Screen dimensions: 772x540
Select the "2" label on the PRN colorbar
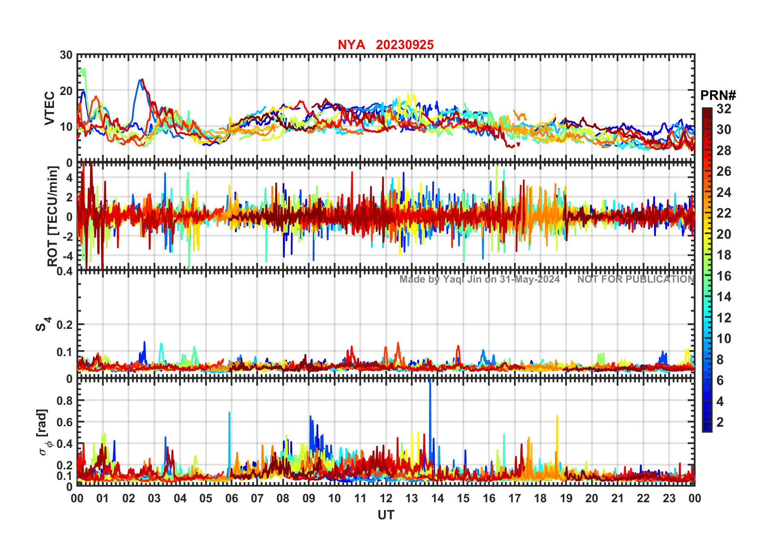pos(720,422)
